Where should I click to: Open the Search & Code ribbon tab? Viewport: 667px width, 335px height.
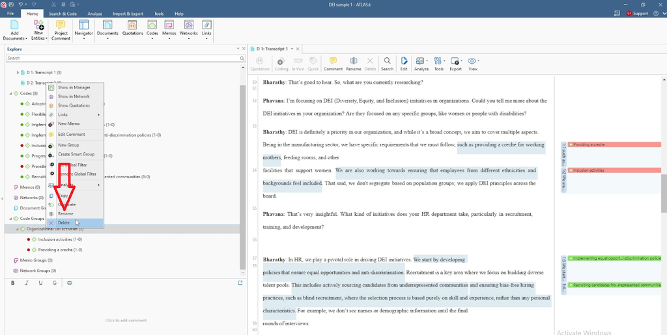pyautogui.click(x=63, y=14)
